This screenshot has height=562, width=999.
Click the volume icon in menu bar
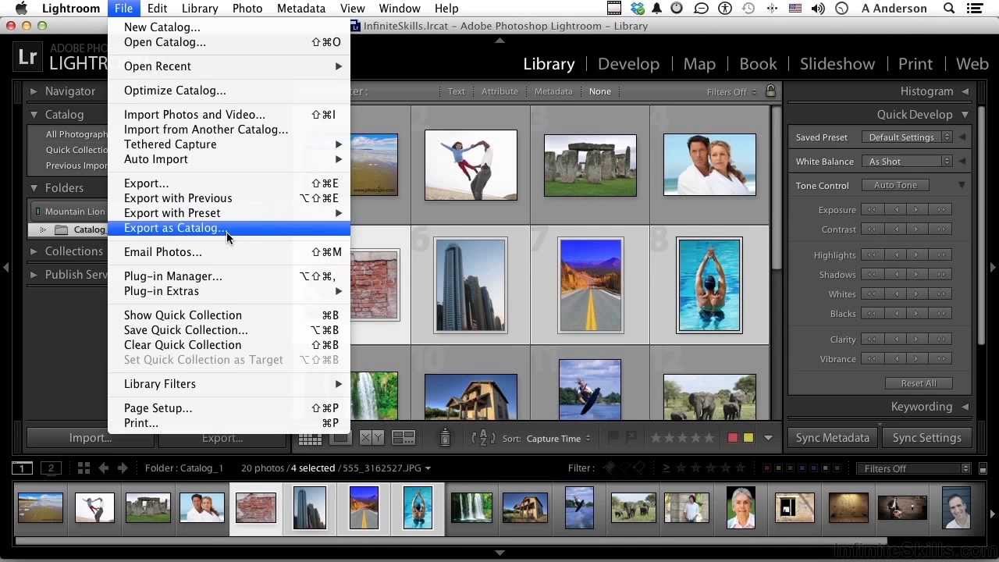(x=818, y=9)
